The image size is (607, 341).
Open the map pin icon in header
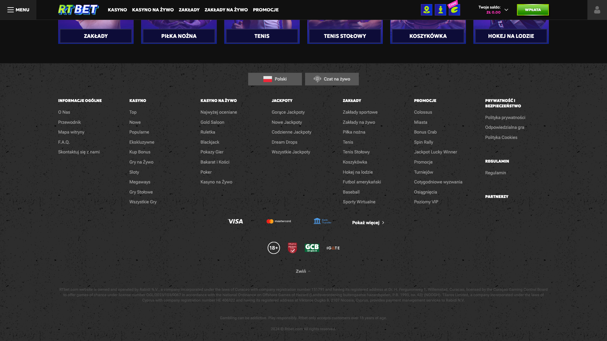point(426,10)
